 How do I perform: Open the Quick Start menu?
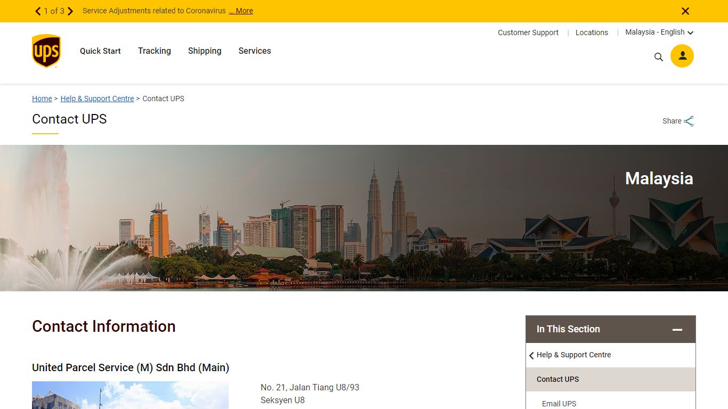[100, 51]
